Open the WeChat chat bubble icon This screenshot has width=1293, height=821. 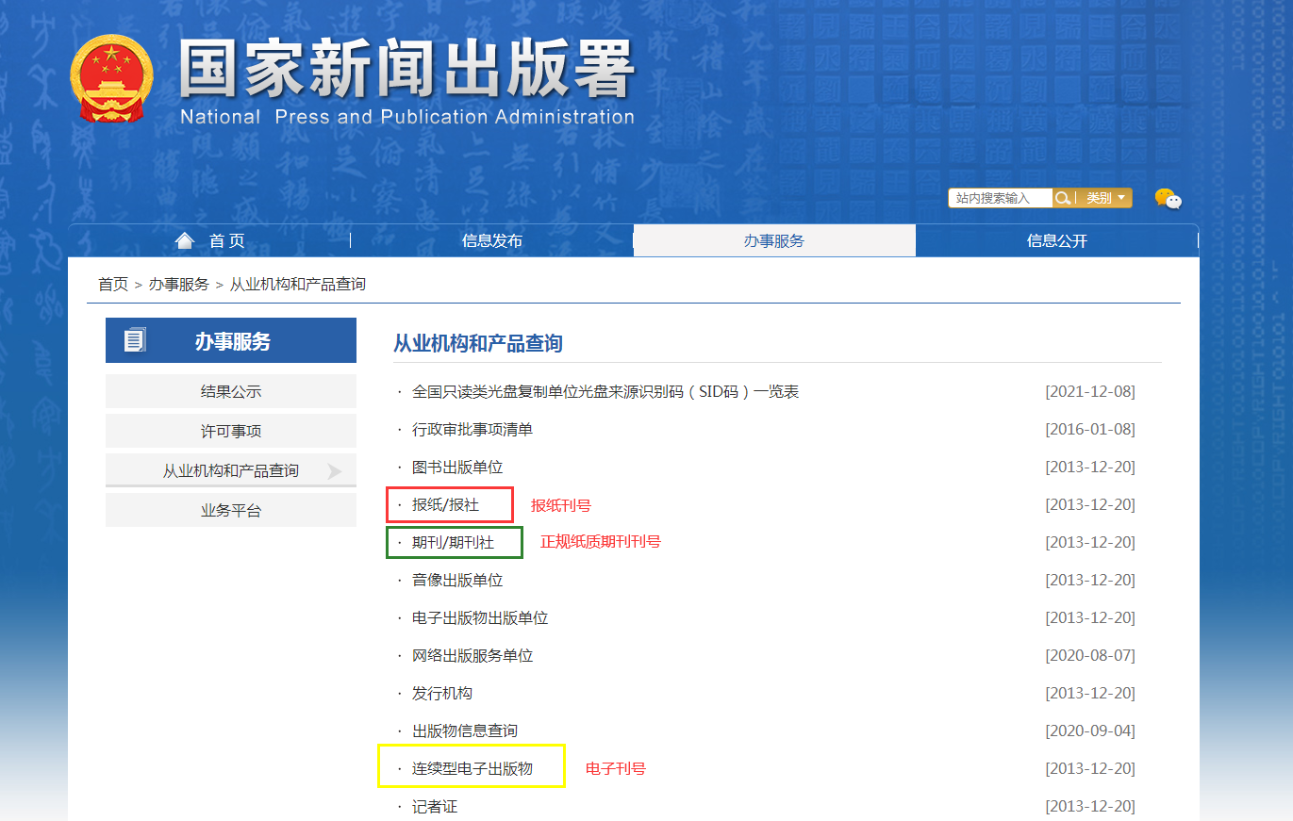[x=1168, y=199]
